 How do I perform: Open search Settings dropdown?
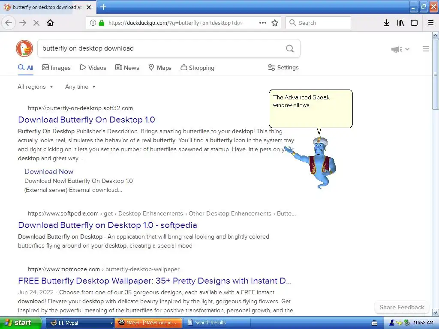283,67
